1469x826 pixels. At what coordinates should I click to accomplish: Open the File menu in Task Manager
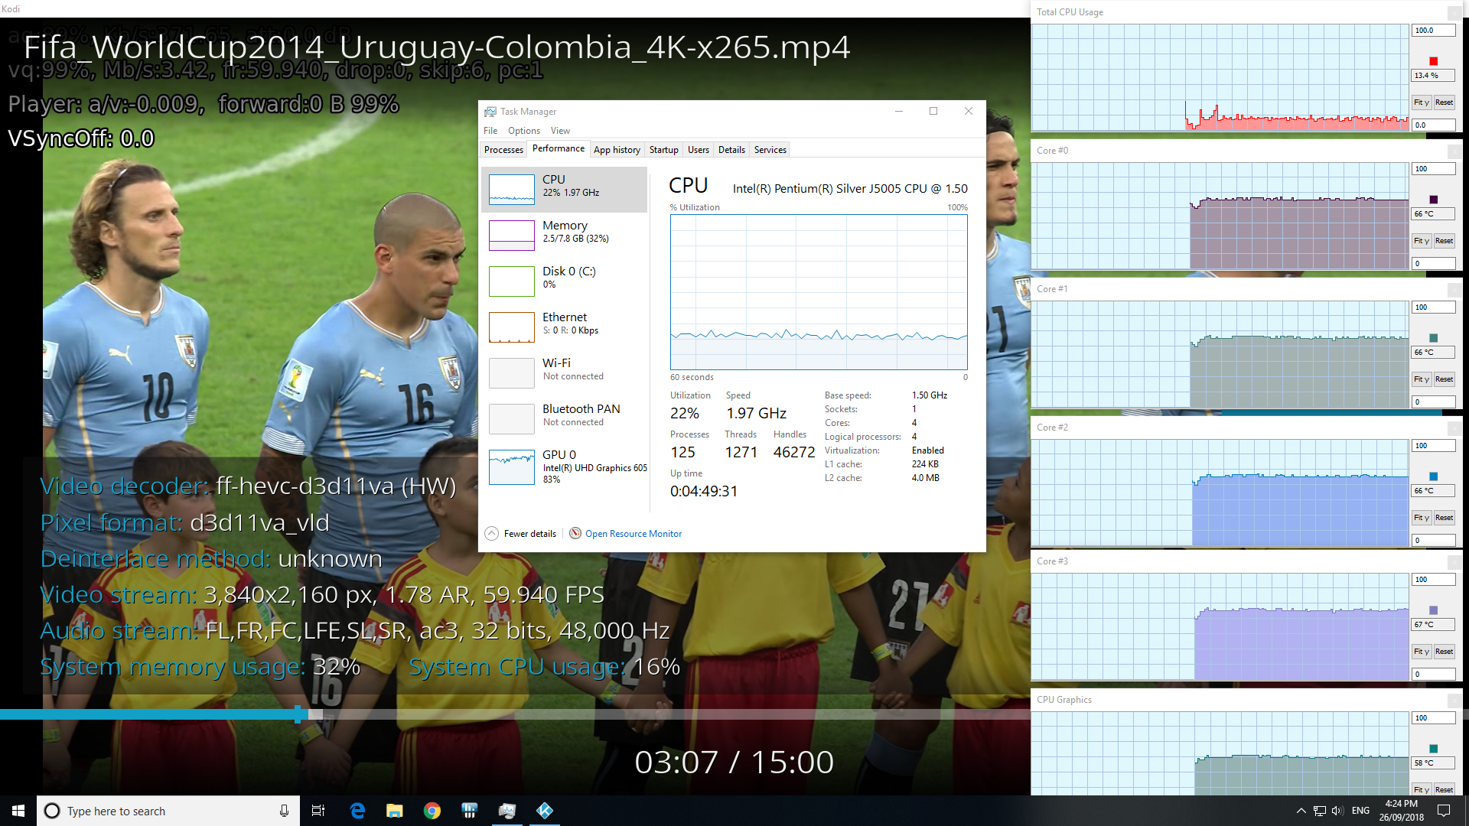[490, 131]
